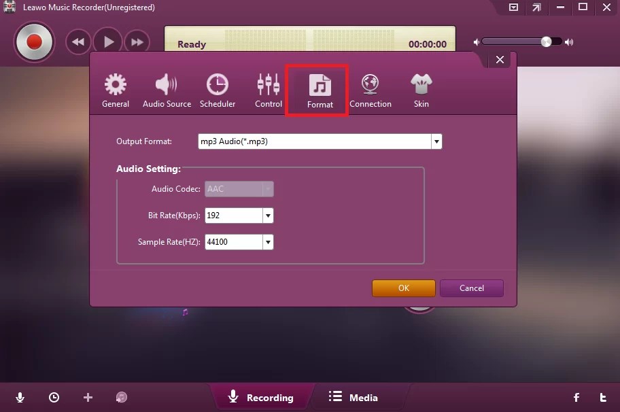Open the Connection settings panel
The image size is (620, 412).
pyautogui.click(x=371, y=88)
